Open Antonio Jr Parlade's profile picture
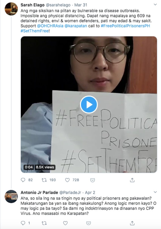Image resolution: width=161 pixels, height=229 pixels. [x=11, y=197]
